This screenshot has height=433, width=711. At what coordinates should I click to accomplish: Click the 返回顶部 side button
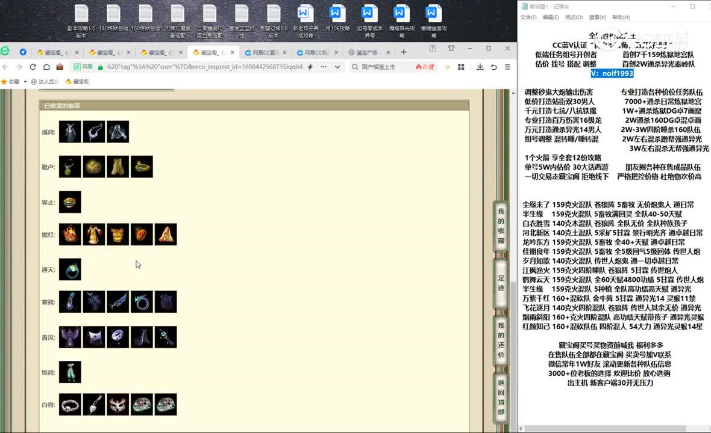point(501,398)
